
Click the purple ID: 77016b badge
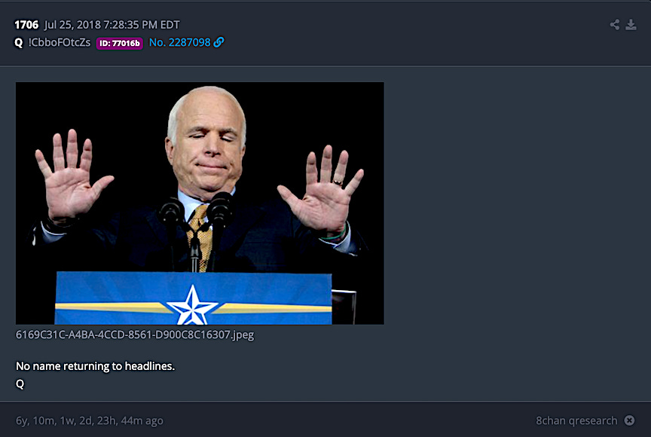point(120,43)
